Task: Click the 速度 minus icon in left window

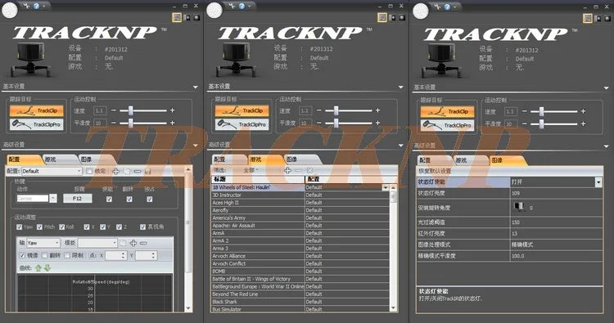Action: (114, 110)
